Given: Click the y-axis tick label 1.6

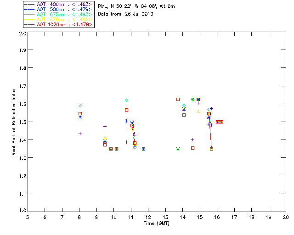Looking at the screenshot, I should (x=23, y=104).
